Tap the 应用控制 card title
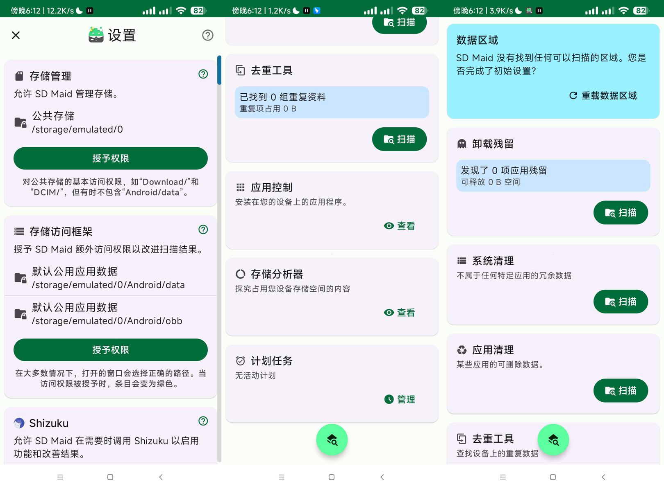Image resolution: width=664 pixels, height=491 pixels. pos(272,187)
